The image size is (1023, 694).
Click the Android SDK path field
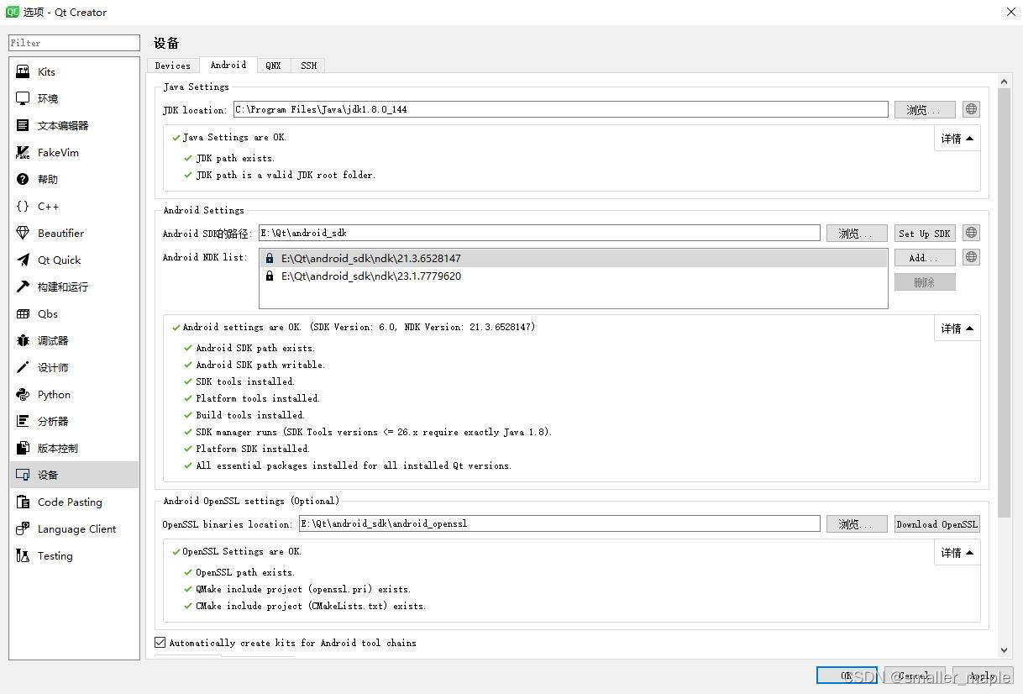coord(539,233)
